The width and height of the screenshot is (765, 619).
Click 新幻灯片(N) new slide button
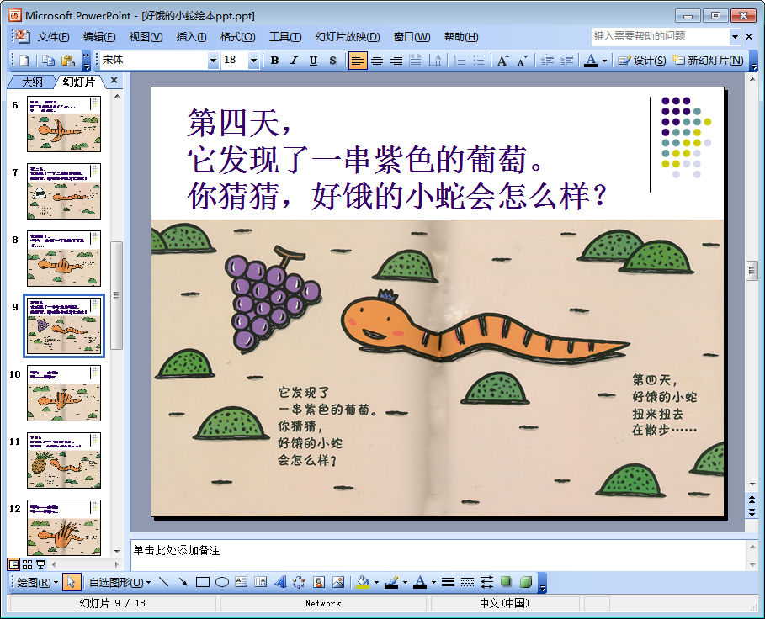(708, 61)
